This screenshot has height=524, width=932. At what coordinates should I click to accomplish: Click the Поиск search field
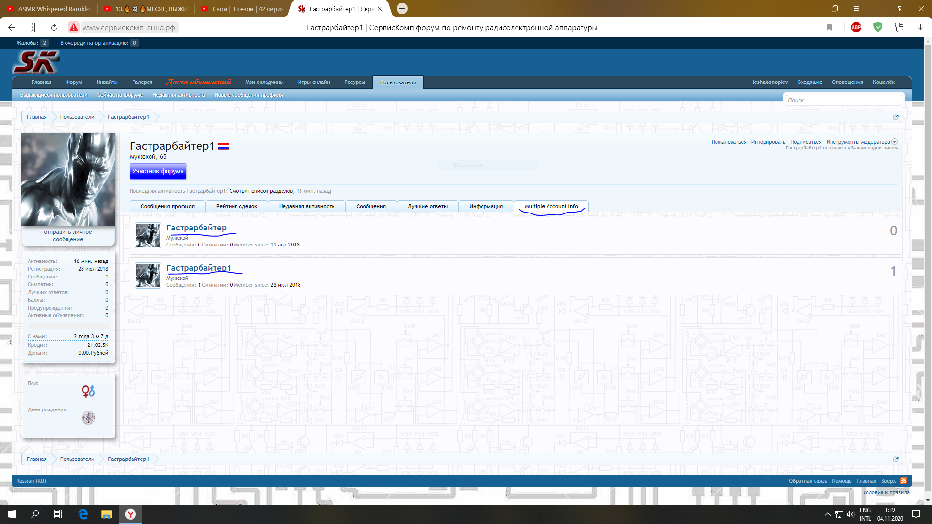click(843, 100)
